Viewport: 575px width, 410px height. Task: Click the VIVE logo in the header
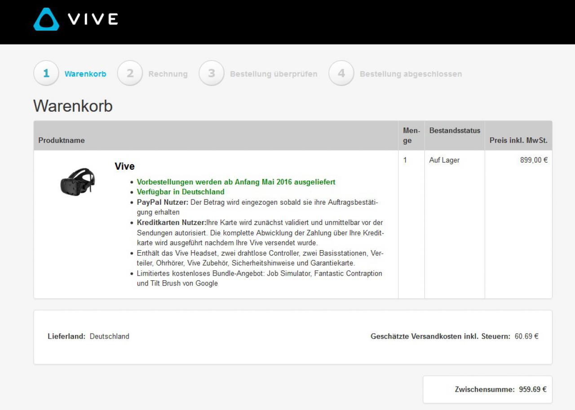pos(76,19)
